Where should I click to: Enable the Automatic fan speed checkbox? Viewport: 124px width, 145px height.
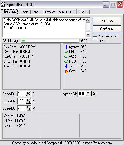[x=95, y=38]
